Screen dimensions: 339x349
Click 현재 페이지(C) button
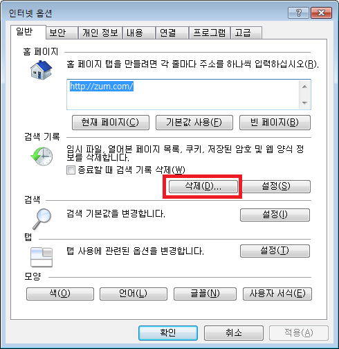pyautogui.click(x=111, y=123)
